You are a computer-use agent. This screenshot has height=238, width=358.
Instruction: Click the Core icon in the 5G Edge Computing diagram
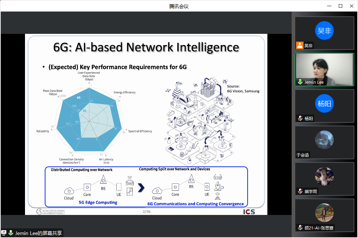(x=87, y=187)
